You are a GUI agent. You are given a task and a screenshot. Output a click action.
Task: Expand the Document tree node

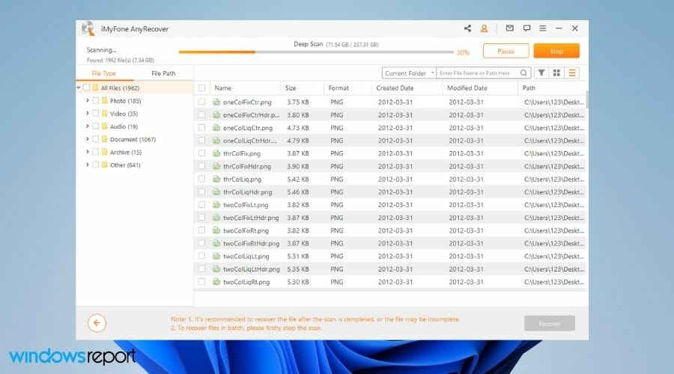[x=88, y=139]
